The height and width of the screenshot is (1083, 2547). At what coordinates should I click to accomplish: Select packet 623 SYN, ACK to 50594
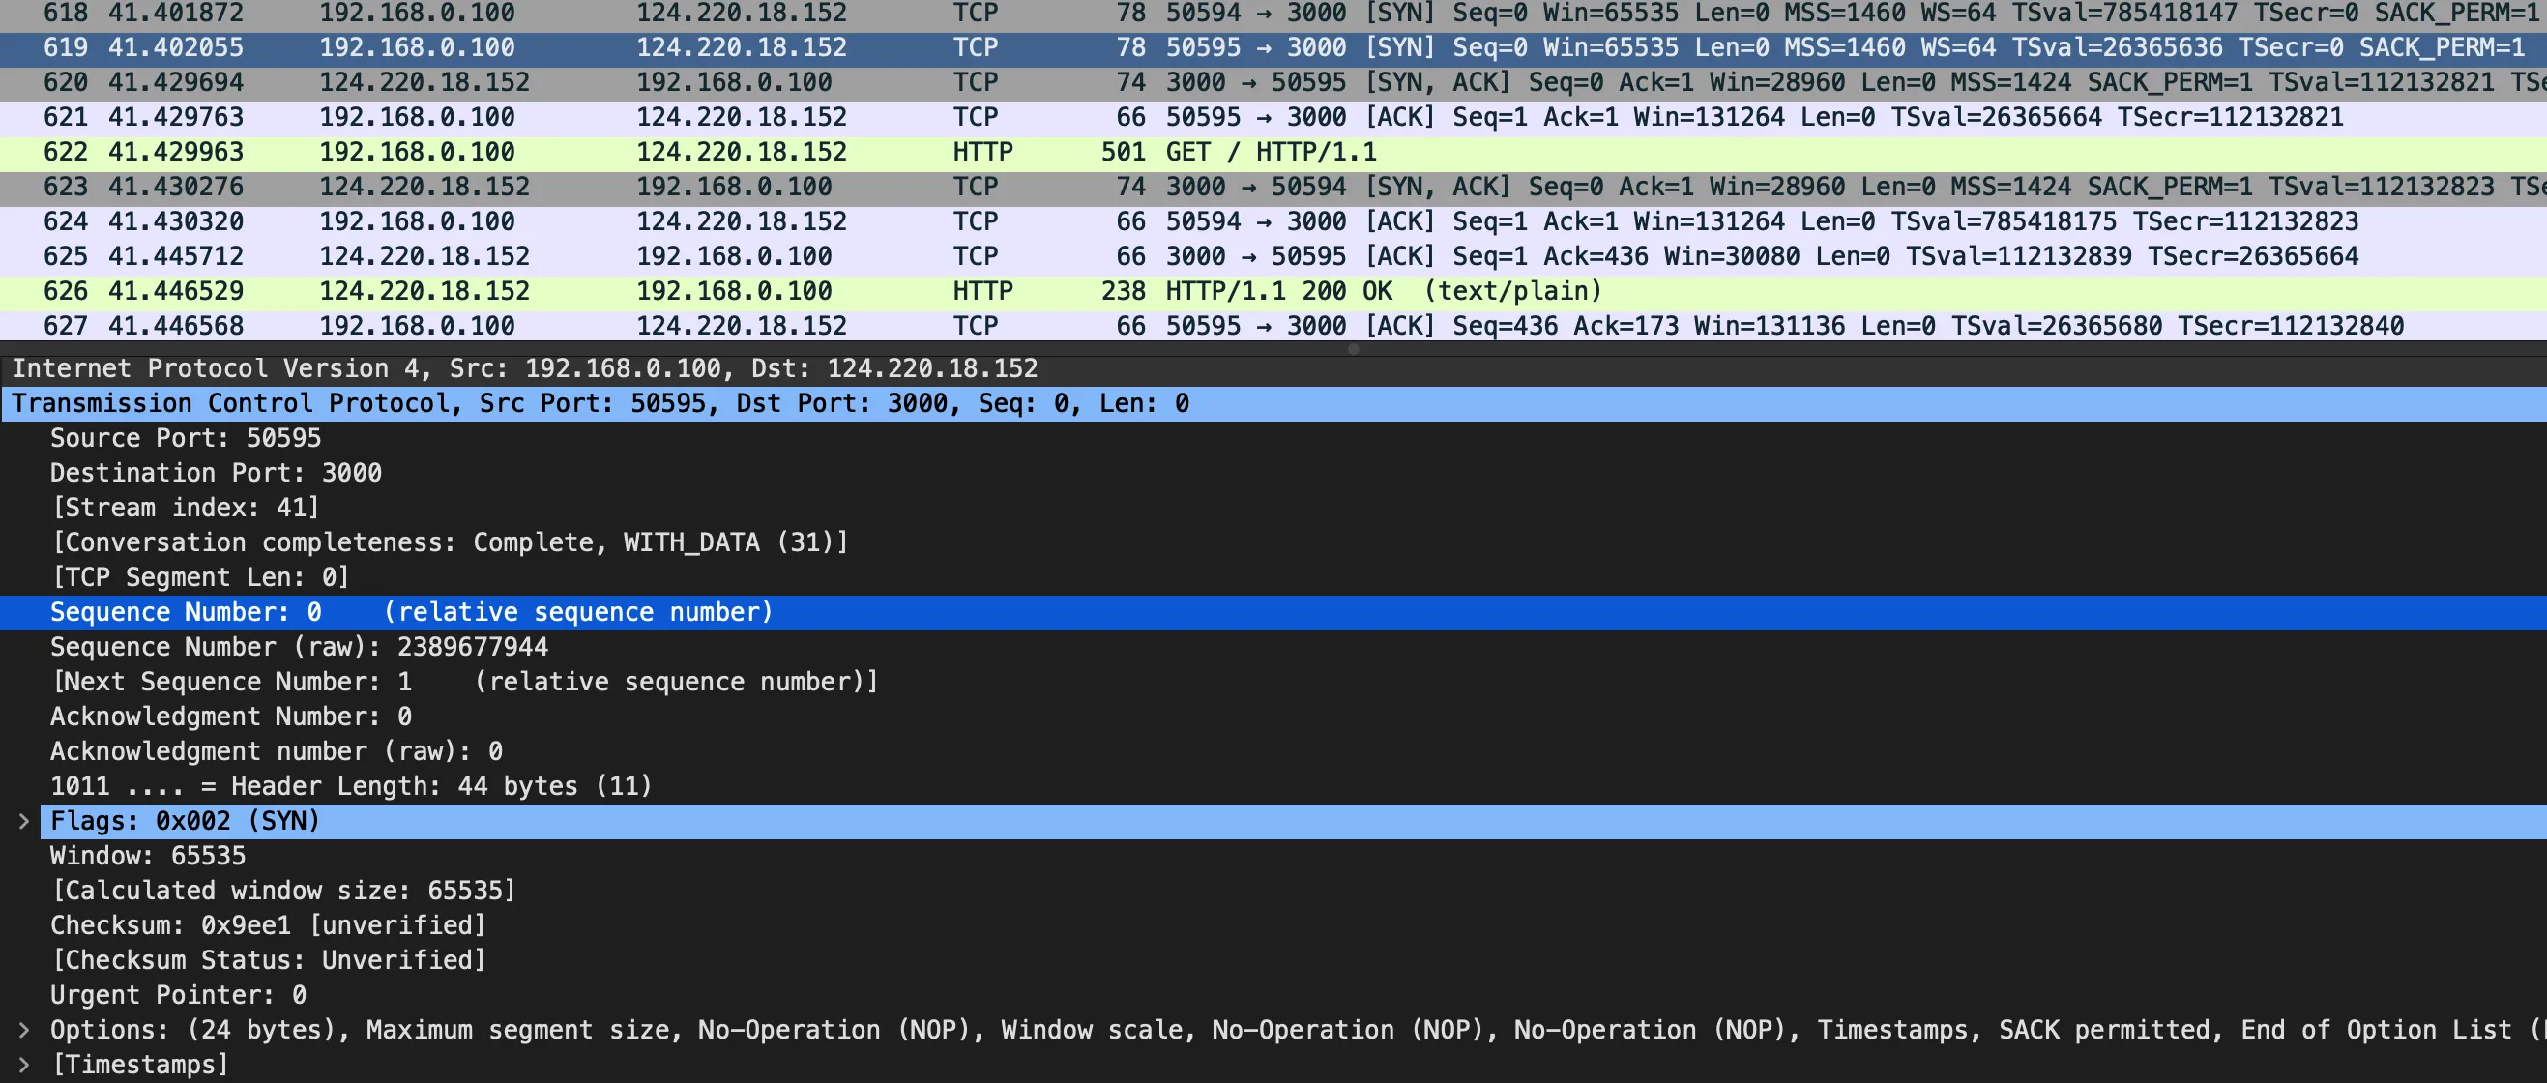[x=1273, y=187]
